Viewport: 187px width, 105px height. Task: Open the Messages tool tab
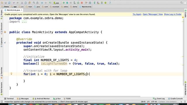click(23, 99)
